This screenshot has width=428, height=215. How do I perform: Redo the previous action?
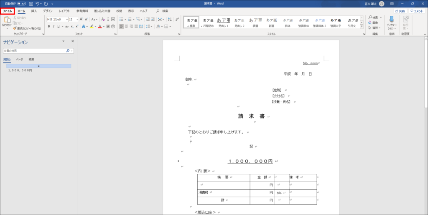pyautogui.click(x=46, y=4)
